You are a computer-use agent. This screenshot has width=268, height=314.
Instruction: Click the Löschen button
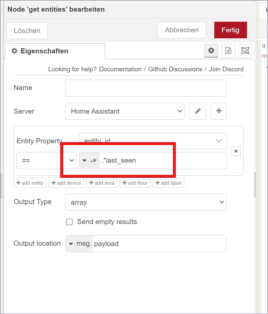pos(27,31)
